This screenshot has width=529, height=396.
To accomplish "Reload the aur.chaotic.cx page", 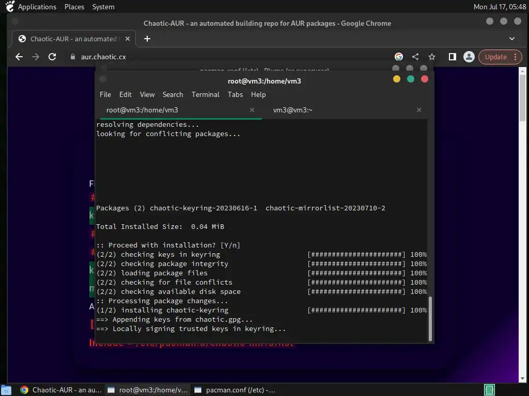I will [x=52, y=57].
